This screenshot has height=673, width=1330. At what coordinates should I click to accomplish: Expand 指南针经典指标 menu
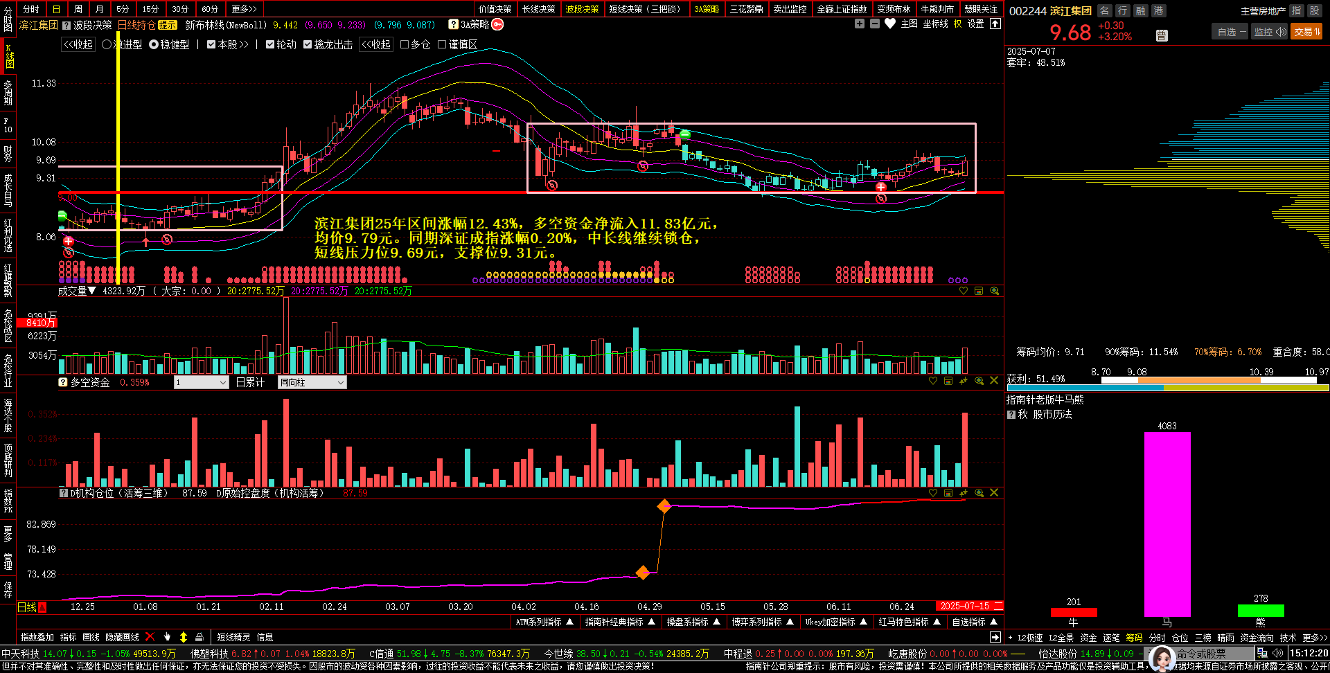pyautogui.click(x=620, y=622)
